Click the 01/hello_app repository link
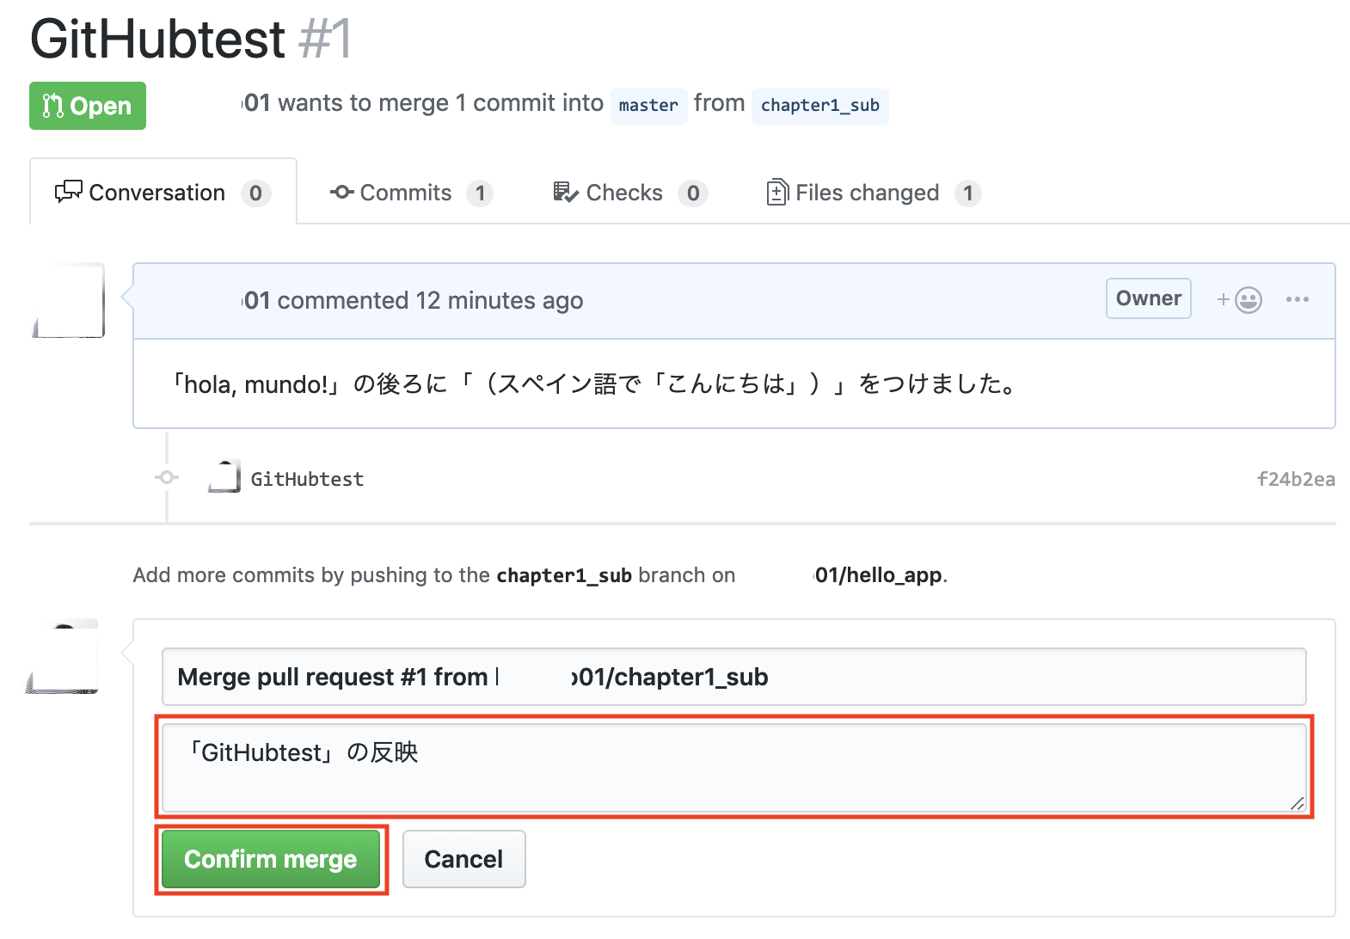Image resolution: width=1350 pixels, height=939 pixels. pyautogui.click(x=877, y=575)
